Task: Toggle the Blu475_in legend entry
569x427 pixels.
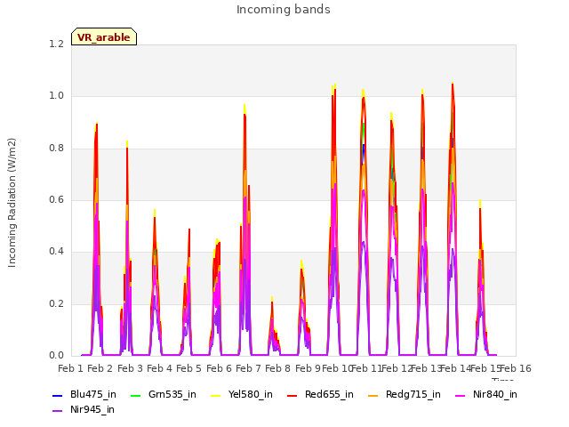Action: 84,394
